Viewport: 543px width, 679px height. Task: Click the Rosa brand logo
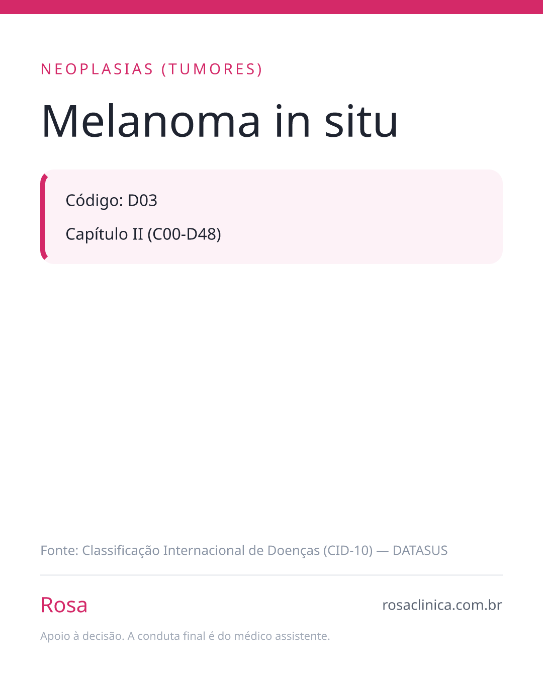64,605
